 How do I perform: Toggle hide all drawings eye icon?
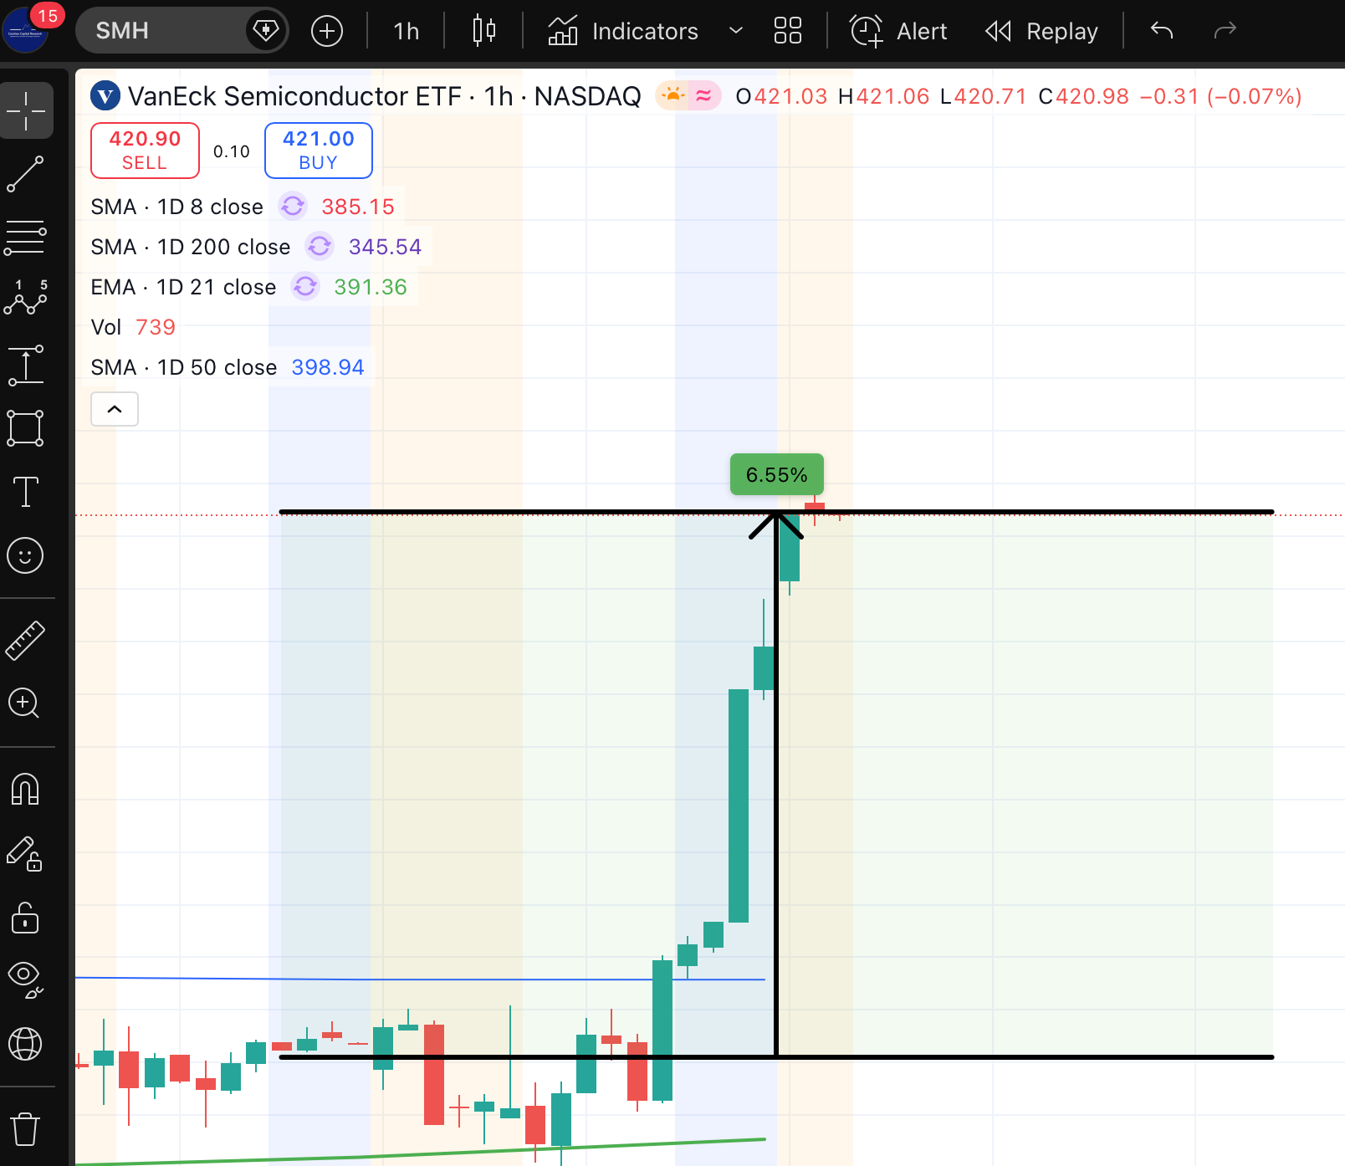26,980
